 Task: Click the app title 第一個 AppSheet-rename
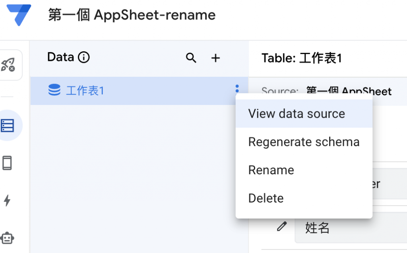[132, 15]
